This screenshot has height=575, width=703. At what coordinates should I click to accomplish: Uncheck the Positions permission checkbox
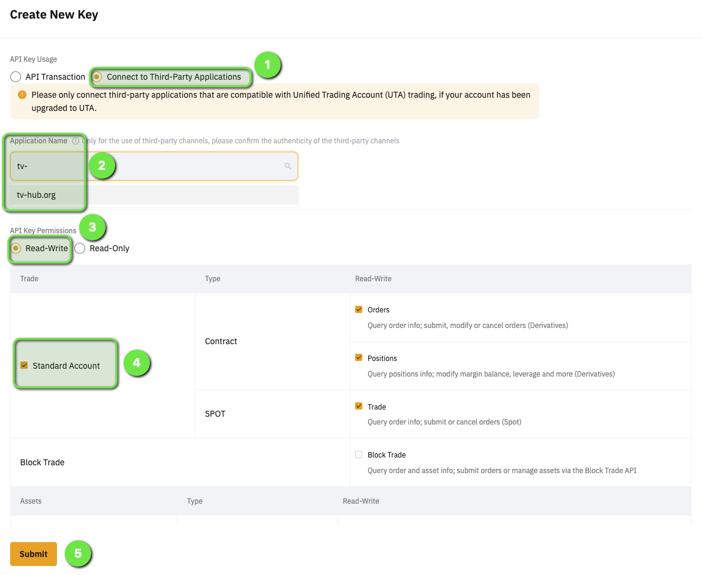[x=359, y=357]
